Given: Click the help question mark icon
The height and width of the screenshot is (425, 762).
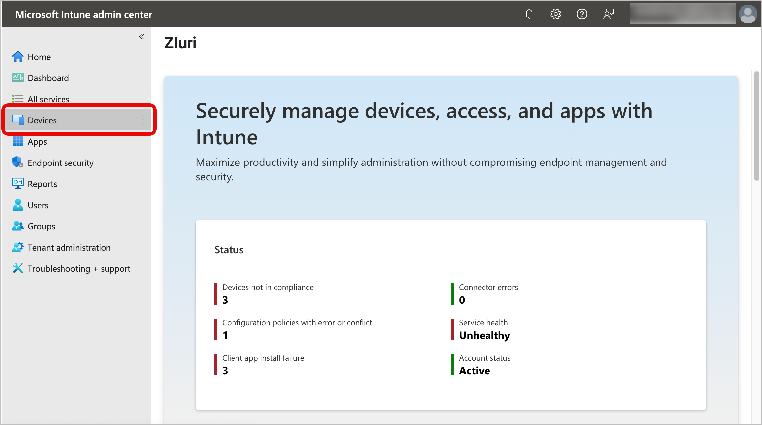Looking at the screenshot, I should coord(582,14).
